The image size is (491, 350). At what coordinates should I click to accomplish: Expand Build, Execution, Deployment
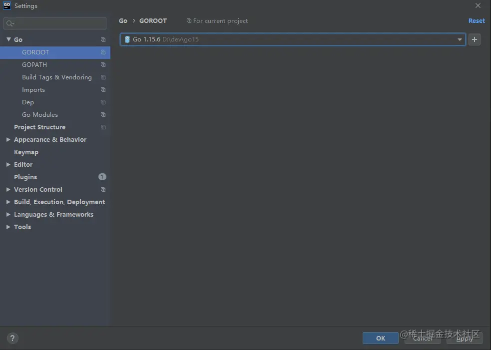8,202
